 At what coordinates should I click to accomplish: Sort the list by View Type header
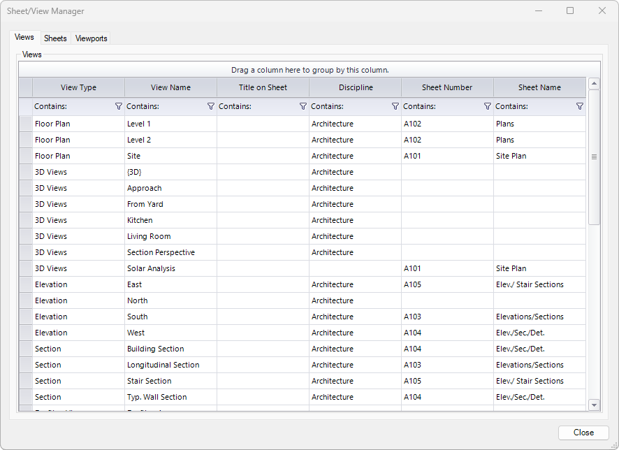[x=78, y=87]
